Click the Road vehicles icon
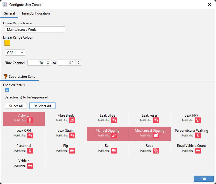 point(156,151)
